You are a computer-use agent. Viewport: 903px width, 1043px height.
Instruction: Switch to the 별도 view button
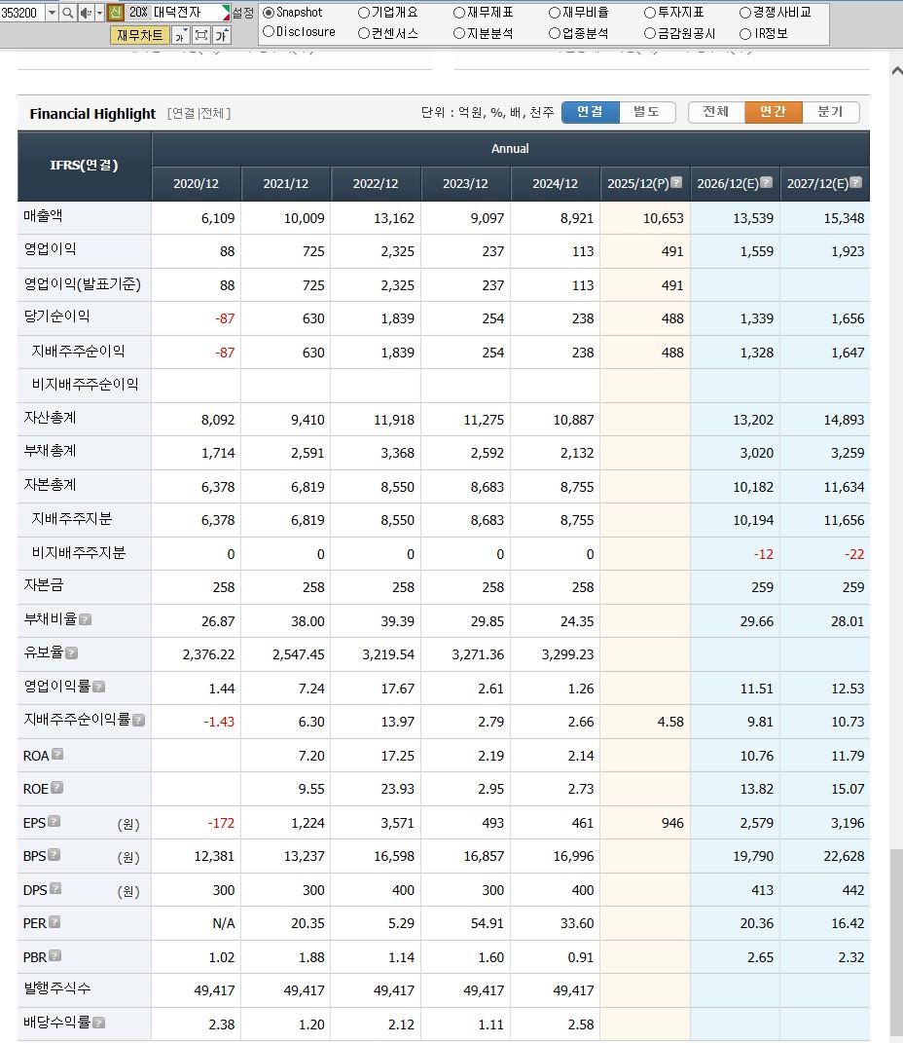click(647, 112)
